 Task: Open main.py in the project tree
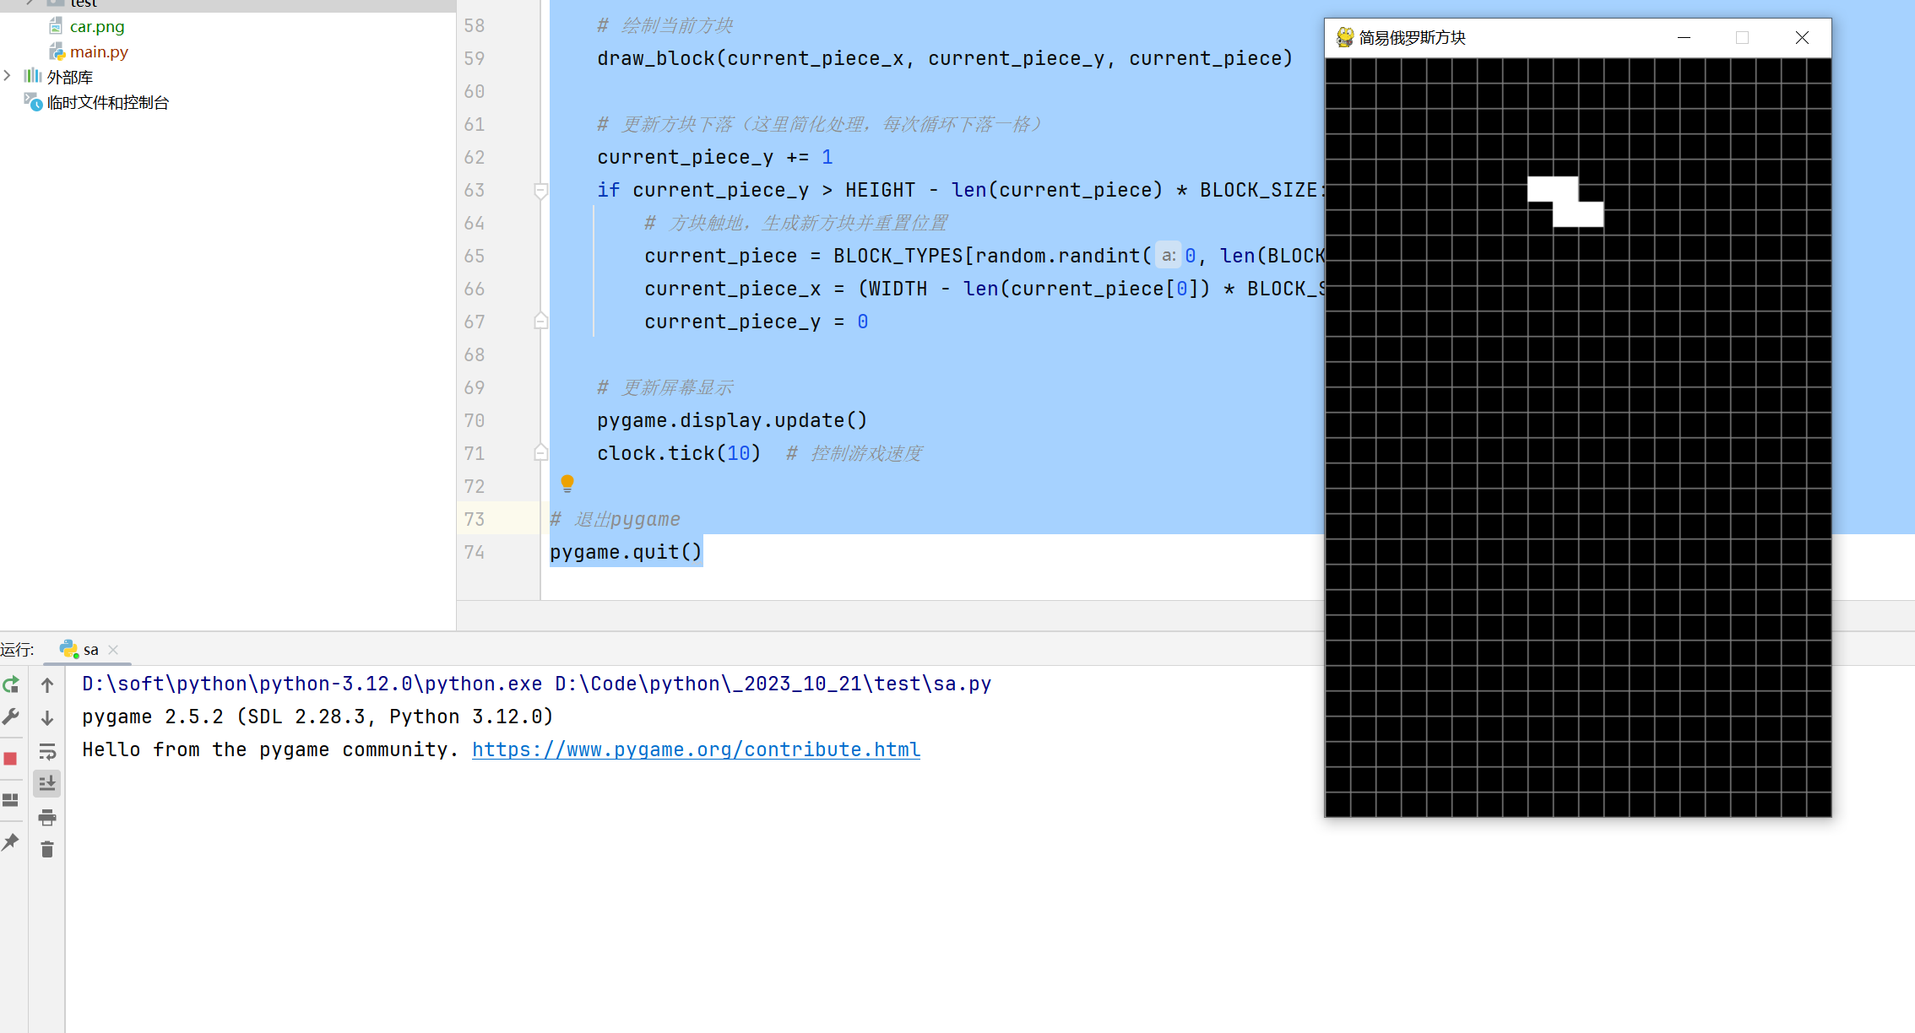(99, 51)
